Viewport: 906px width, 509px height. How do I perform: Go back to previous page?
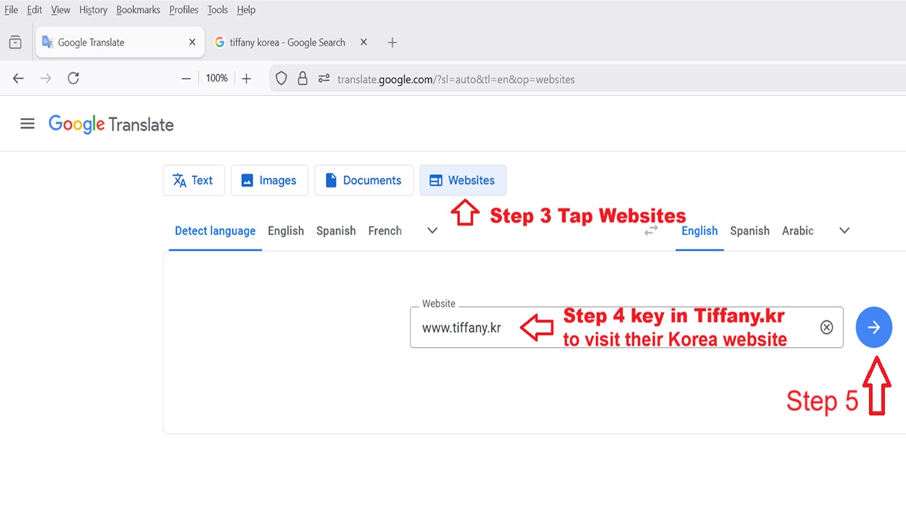[x=18, y=78]
